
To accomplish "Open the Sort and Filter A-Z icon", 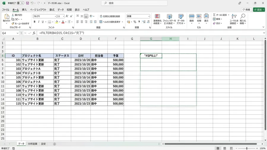I will tap(234, 16).
